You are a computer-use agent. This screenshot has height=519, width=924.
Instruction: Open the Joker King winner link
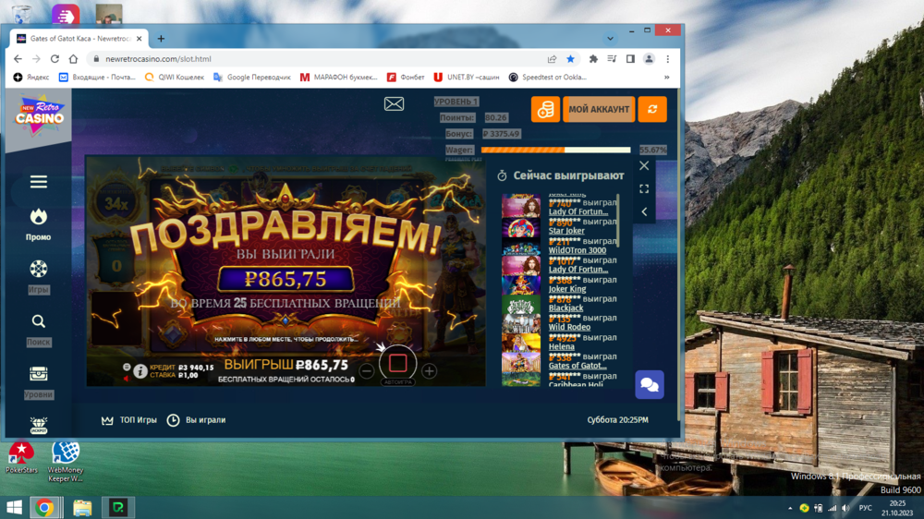(567, 289)
